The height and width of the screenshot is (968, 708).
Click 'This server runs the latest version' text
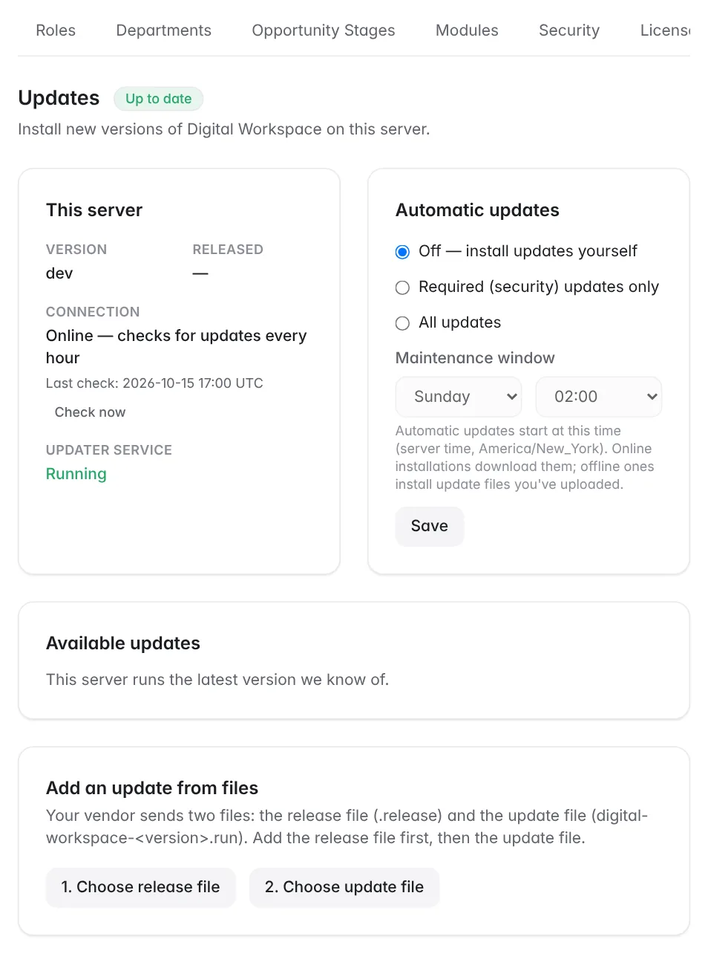pos(217,680)
